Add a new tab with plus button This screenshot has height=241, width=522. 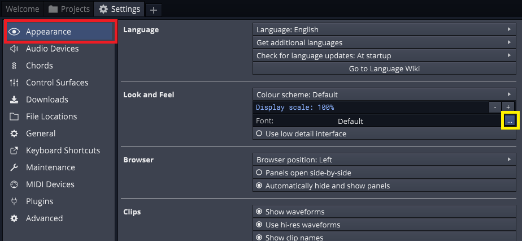[x=153, y=10]
